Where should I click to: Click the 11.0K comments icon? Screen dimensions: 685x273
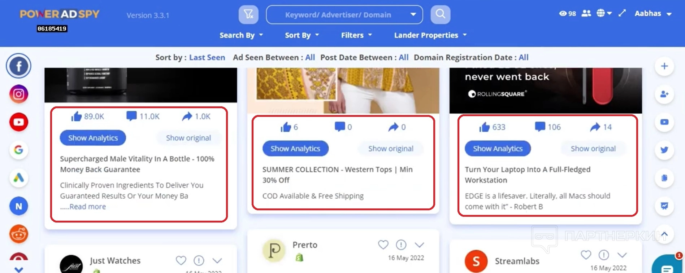131,116
